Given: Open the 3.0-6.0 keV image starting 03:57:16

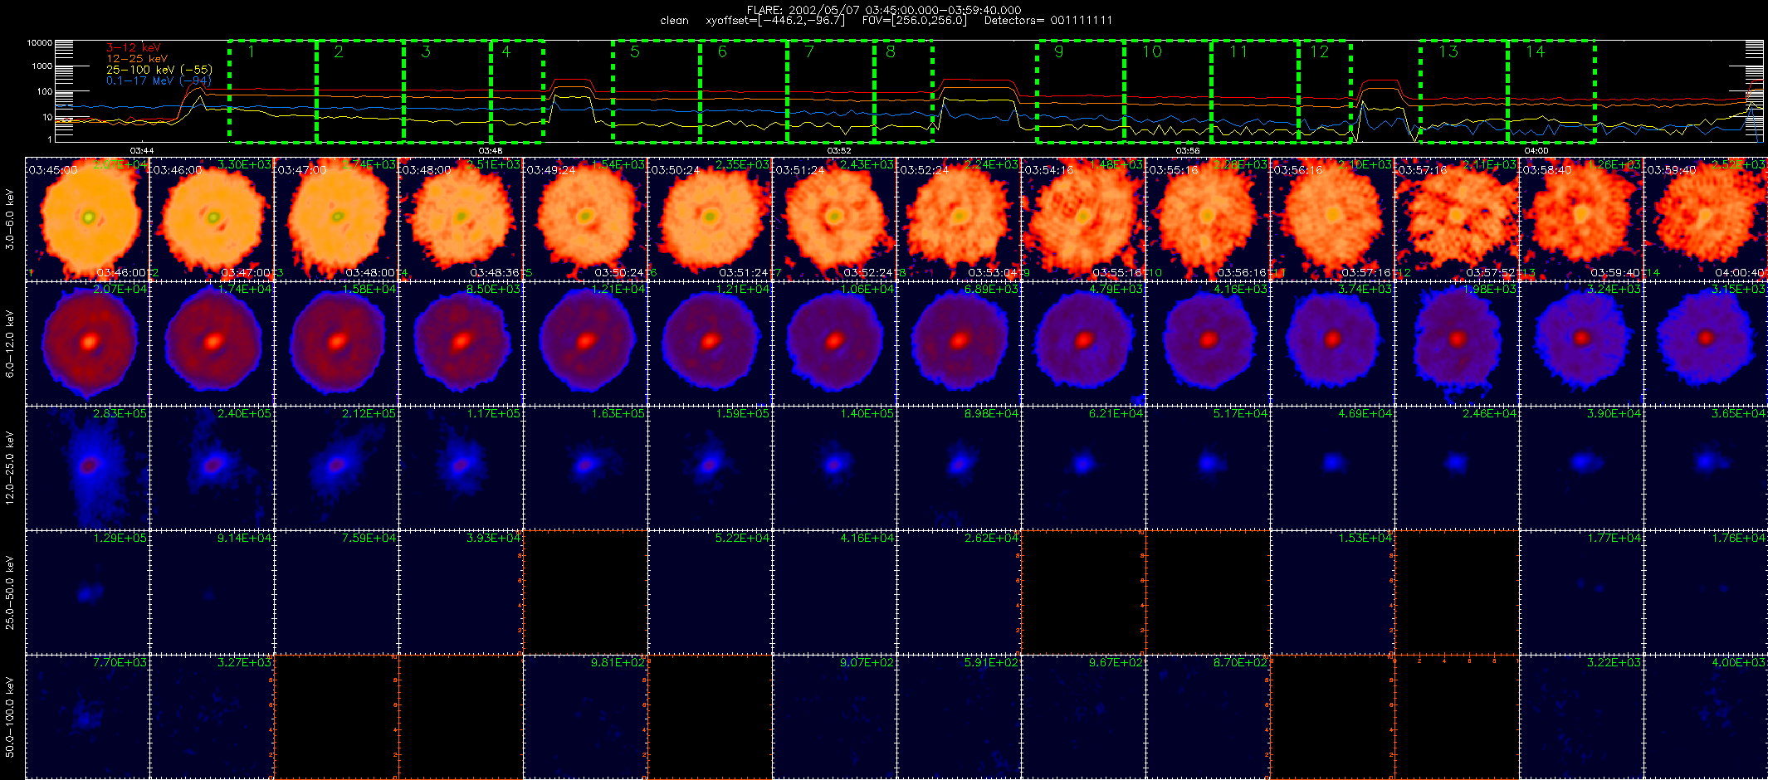Looking at the screenshot, I should (1457, 218).
